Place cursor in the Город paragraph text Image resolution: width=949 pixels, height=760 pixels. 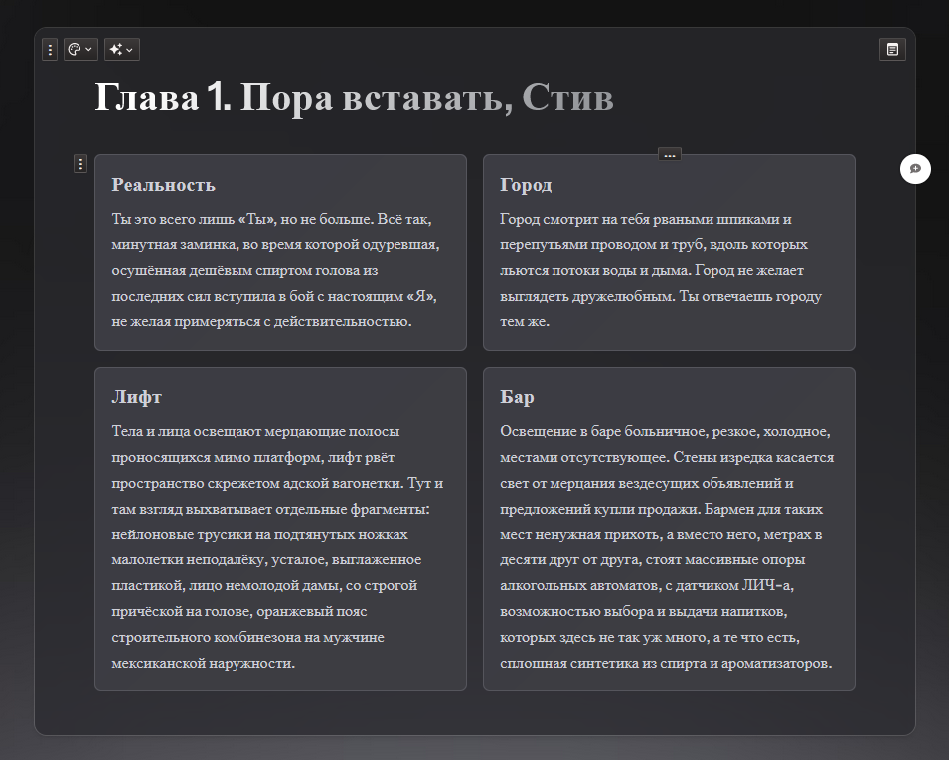click(656, 270)
